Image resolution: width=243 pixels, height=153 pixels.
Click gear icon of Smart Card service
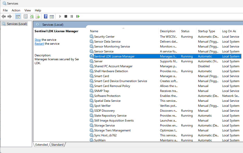coord(91,76)
